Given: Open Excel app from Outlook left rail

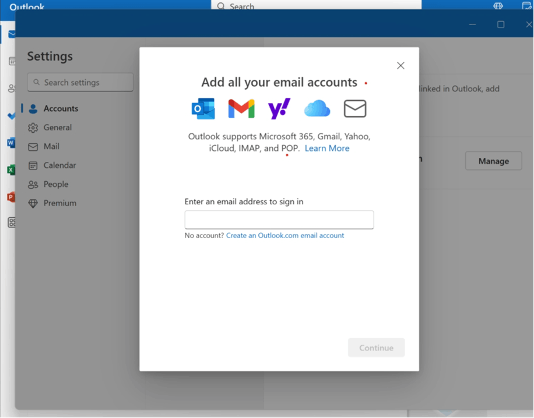Looking at the screenshot, I should click(11, 170).
